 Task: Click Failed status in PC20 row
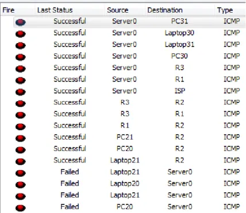click(70, 207)
